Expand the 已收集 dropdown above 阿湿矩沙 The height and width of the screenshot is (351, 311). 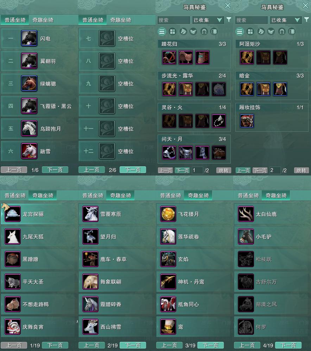285,20
